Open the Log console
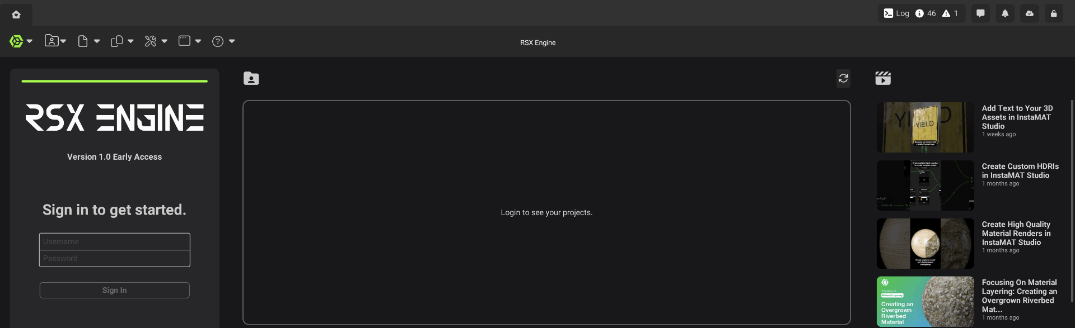Image resolution: width=1075 pixels, height=328 pixels. (x=896, y=13)
